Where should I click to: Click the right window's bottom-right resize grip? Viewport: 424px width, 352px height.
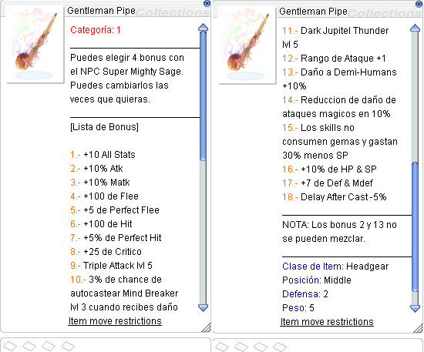(418, 328)
